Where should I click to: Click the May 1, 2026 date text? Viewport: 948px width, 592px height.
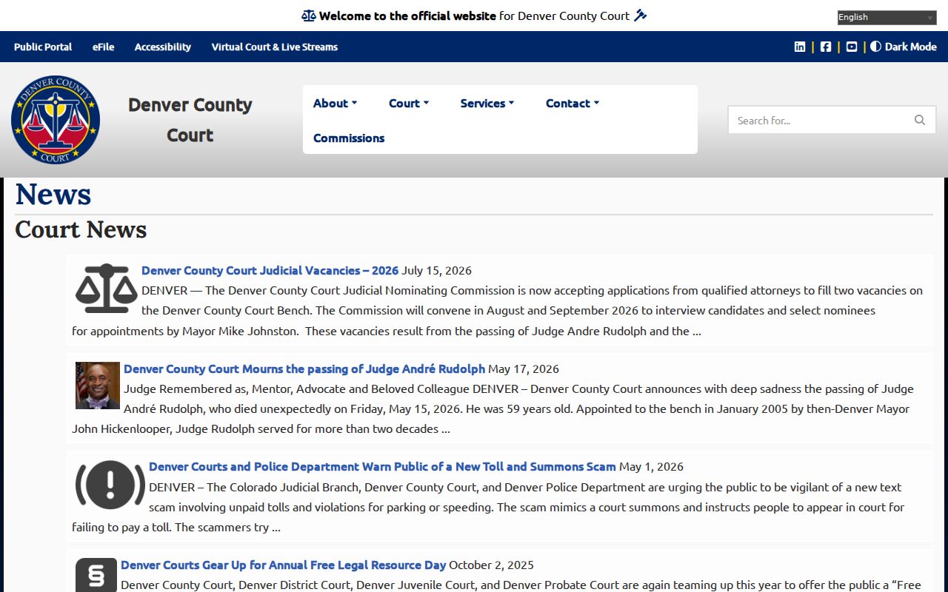click(651, 466)
